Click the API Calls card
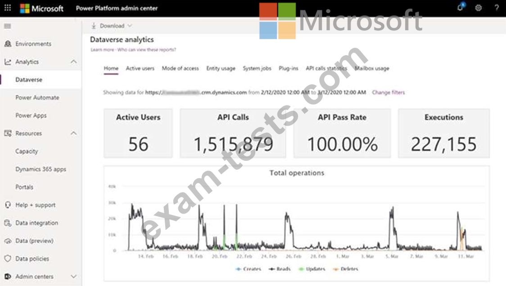This screenshot has width=506, height=286. (233, 133)
